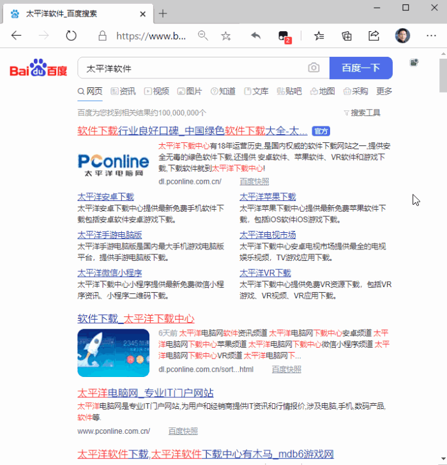This screenshot has width=447, height=465.
Task: Open 百度快照 for dl.pconline.com.cn/
Action: (x=254, y=182)
